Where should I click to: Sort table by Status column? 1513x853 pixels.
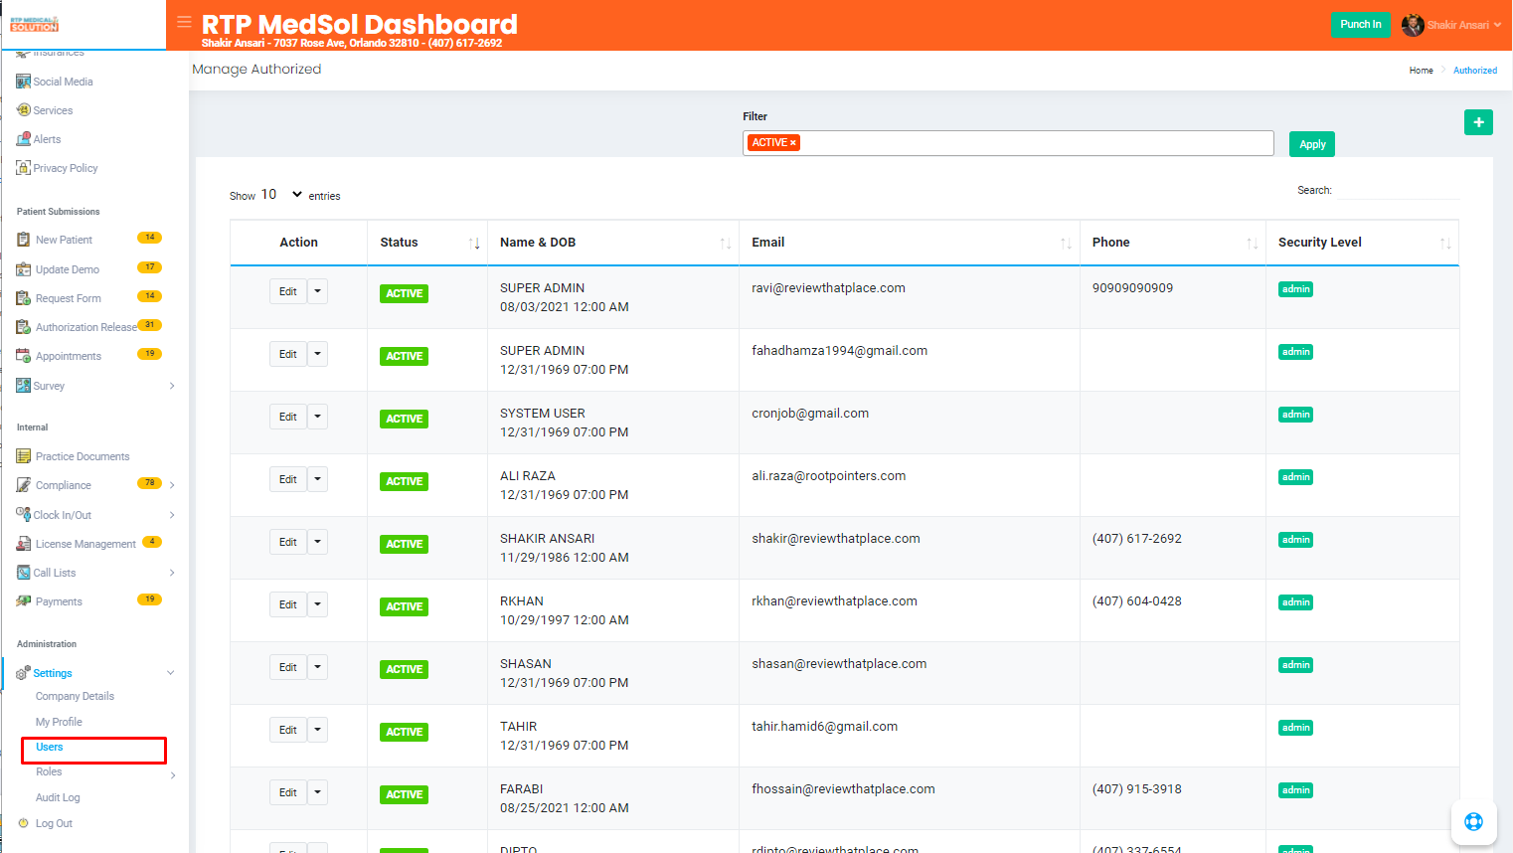point(427,243)
